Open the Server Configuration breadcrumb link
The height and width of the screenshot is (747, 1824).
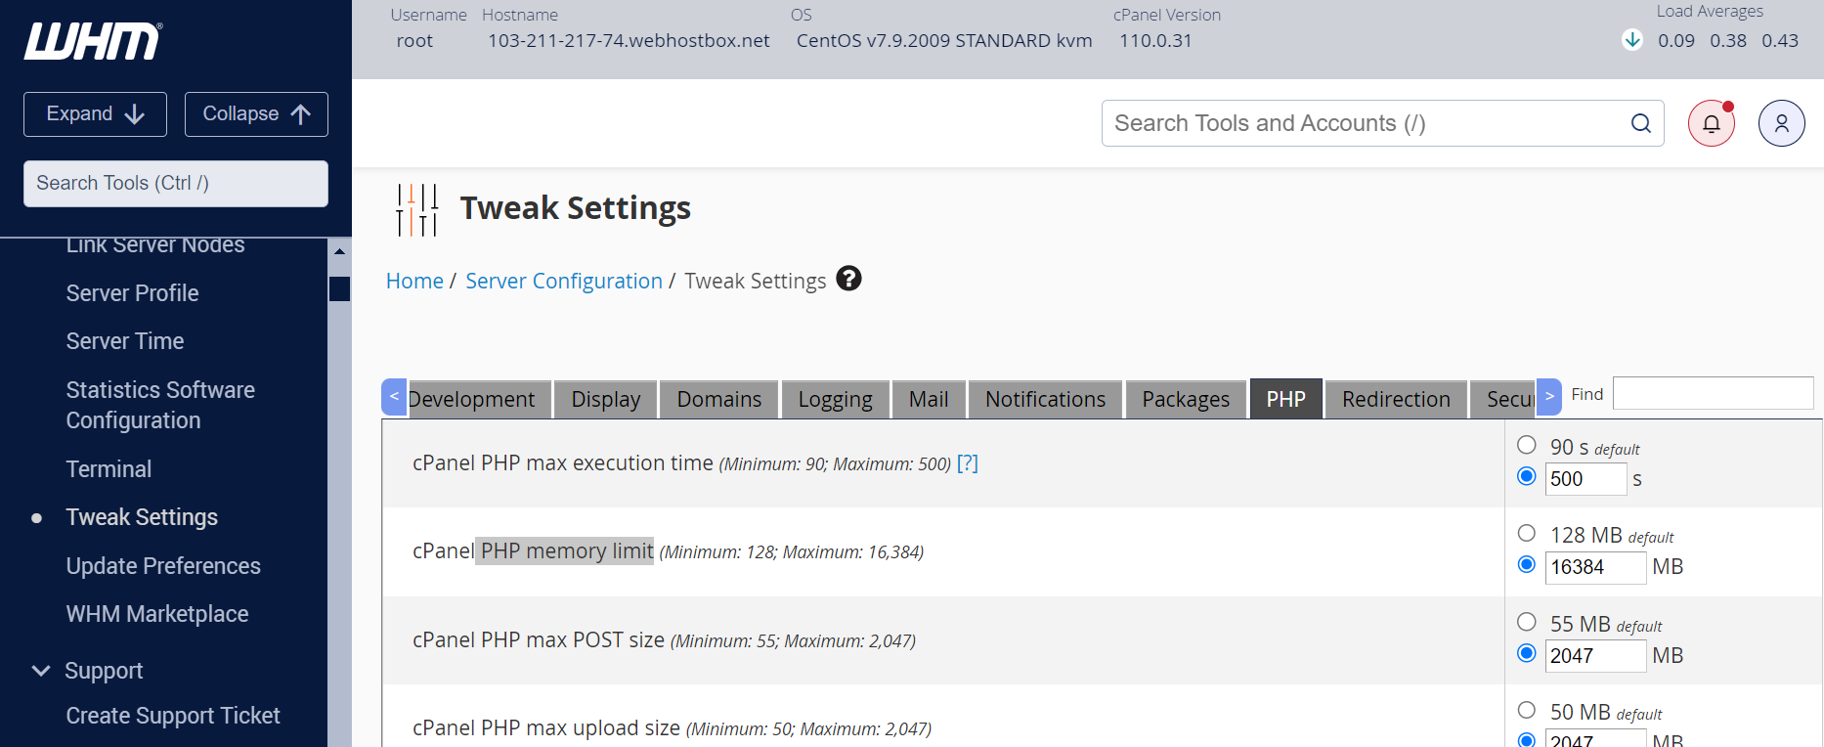click(563, 282)
